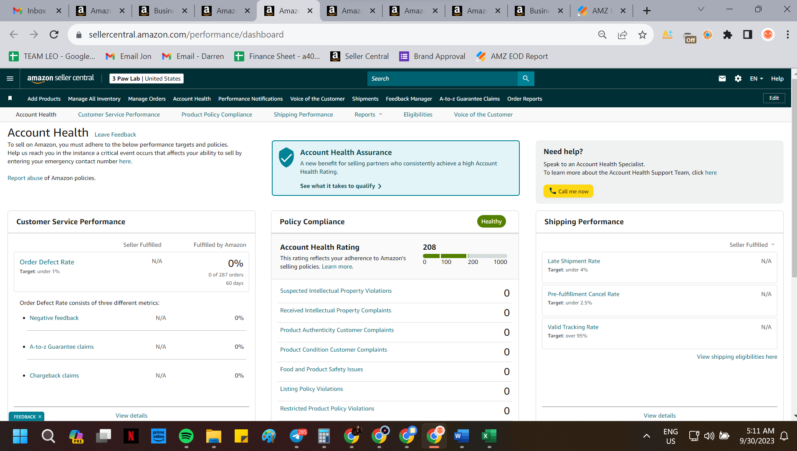797x451 pixels.
Task: Open Voice of the Customer sub-tab
Action: (x=483, y=114)
